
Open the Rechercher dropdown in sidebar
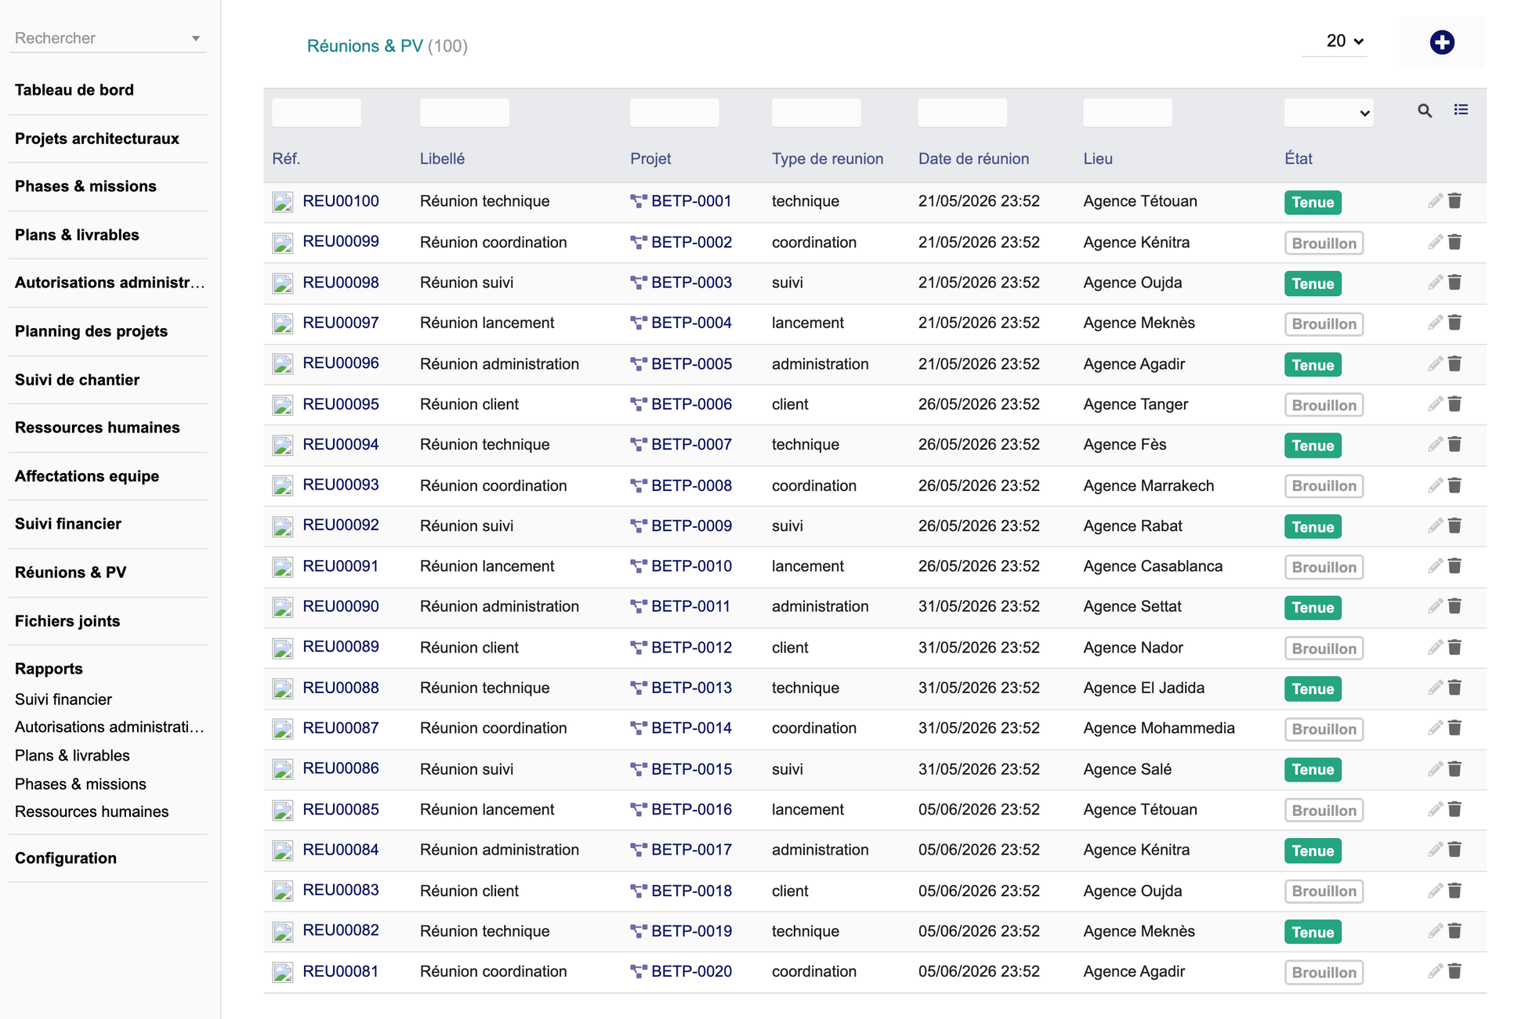click(107, 38)
